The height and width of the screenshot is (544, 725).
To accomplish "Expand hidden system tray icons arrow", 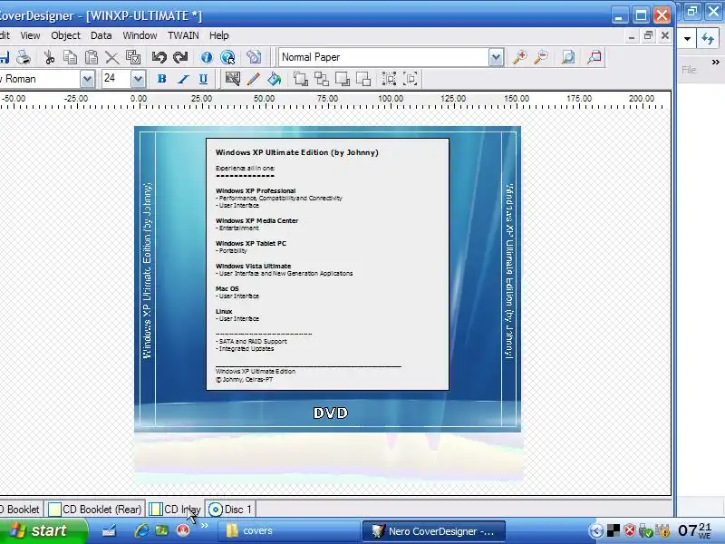I will click(596, 530).
